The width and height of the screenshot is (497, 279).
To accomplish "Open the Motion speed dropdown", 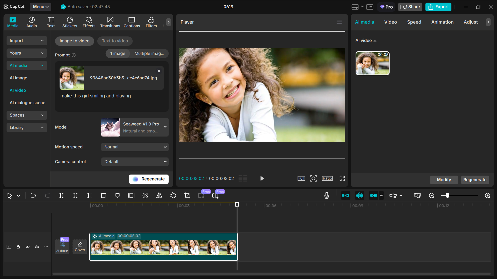I will click(x=135, y=147).
